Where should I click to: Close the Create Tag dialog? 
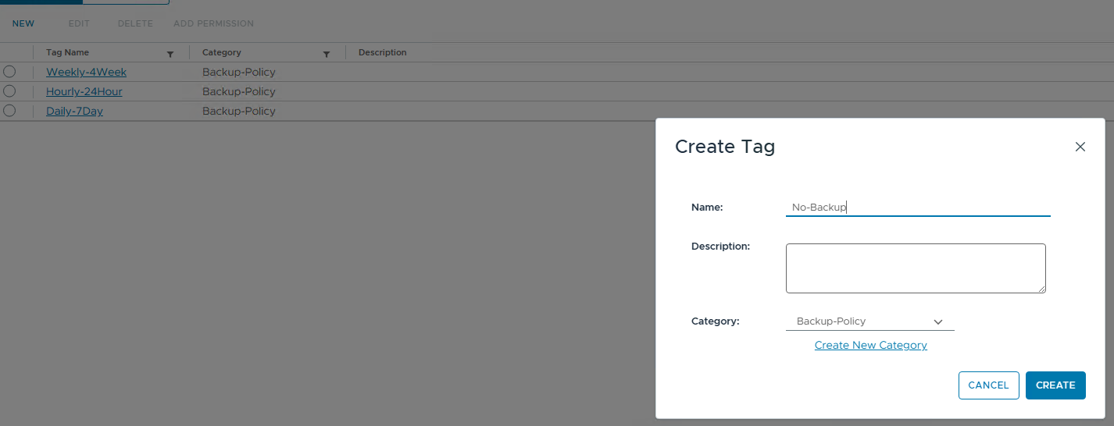pyautogui.click(x=1080, y=147)
